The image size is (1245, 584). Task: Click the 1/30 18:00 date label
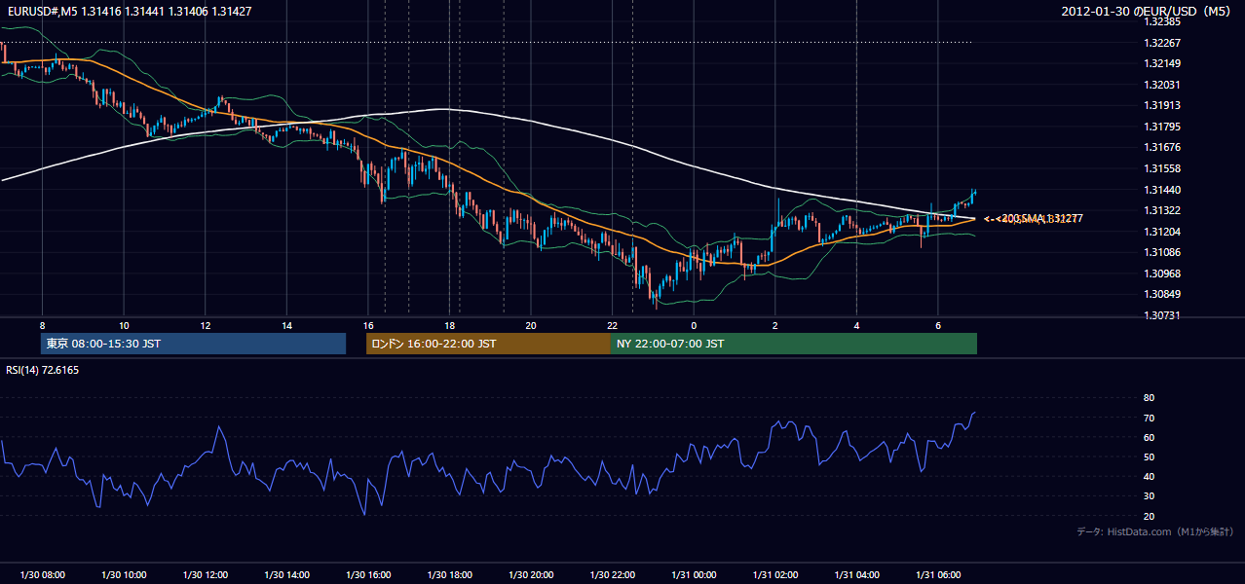click(x=449, y=575)
